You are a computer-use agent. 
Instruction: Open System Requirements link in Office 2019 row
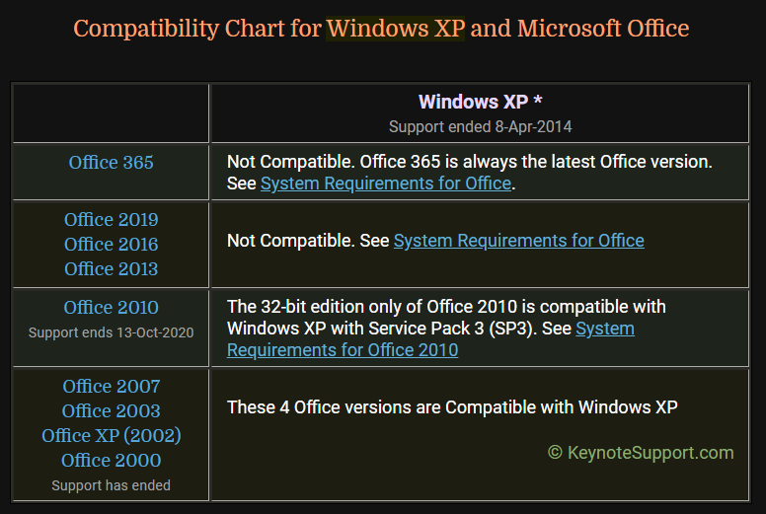pyautogui.click(x=518, y=241)
